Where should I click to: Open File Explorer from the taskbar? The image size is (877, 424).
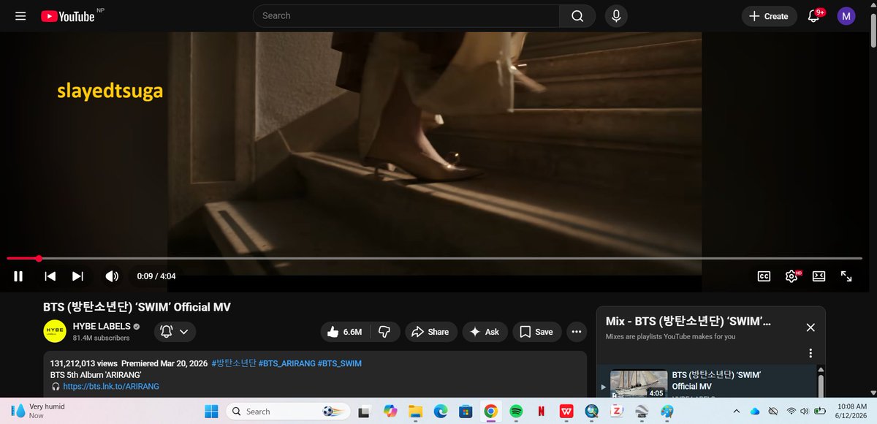pos(415,412)
